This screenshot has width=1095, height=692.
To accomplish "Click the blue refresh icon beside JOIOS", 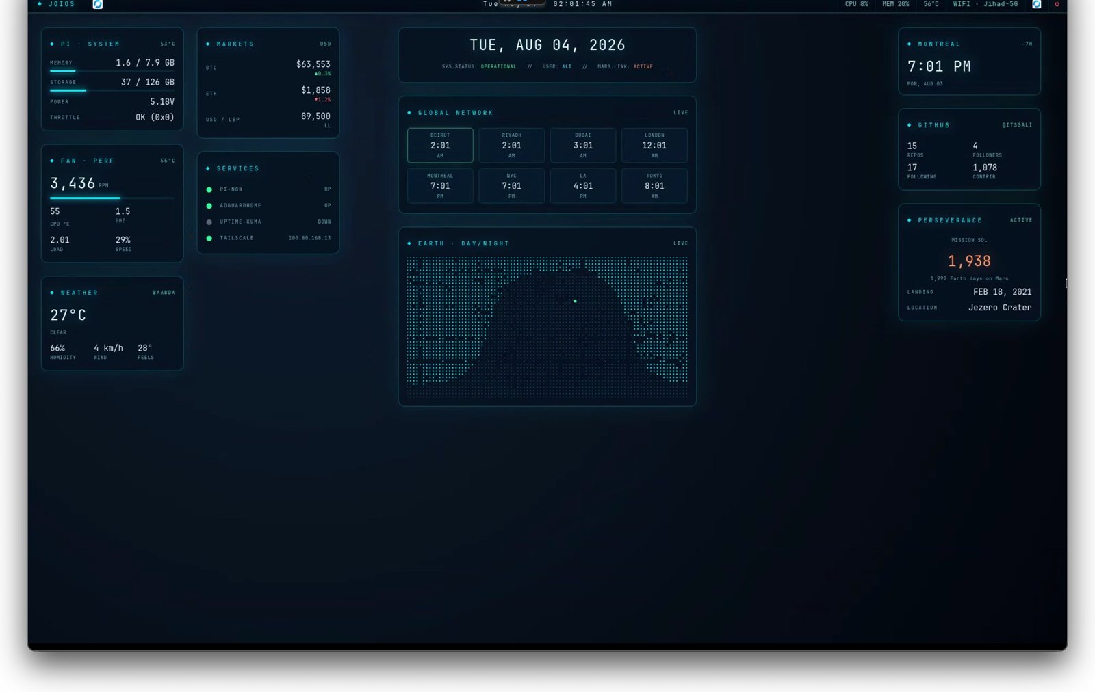I will pyautogui.click(x=98, y=4).
